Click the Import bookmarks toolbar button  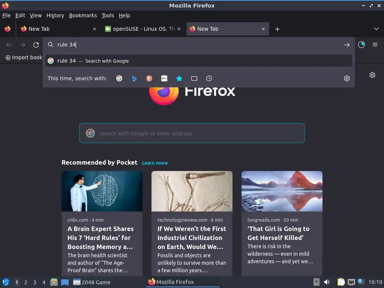pyautogui.click(x=24, y=57)
